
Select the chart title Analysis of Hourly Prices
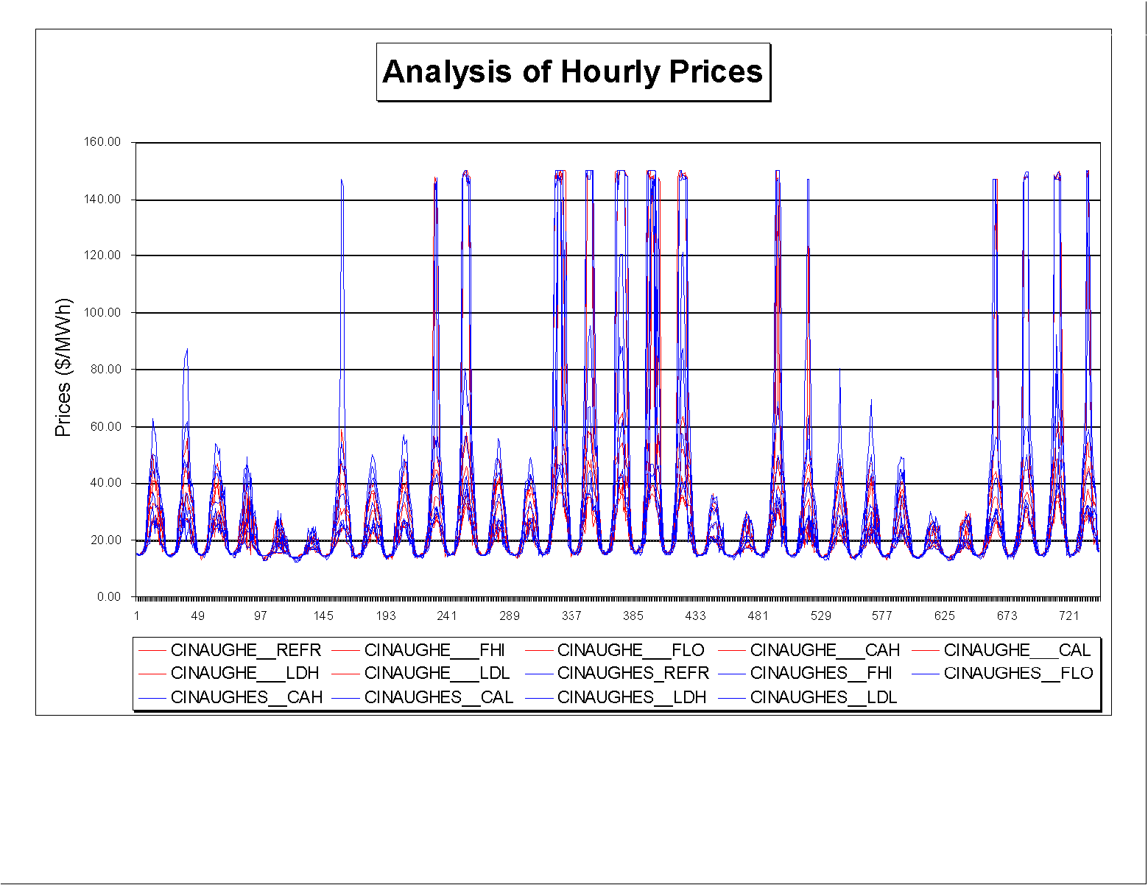click(573, 72)
